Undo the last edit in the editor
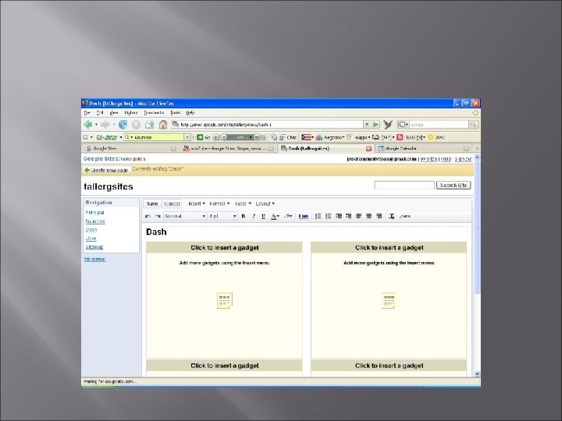The width and height of the screenshot is (562, 421). 148,216
